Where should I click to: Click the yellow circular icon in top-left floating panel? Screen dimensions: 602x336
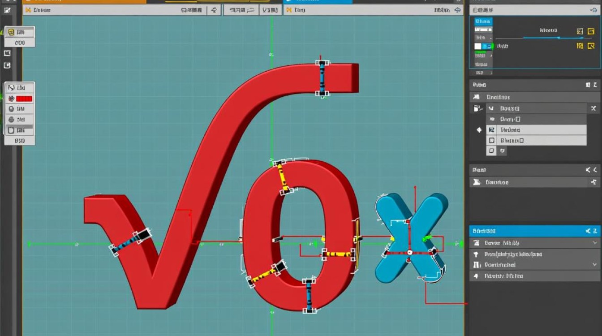11,32
